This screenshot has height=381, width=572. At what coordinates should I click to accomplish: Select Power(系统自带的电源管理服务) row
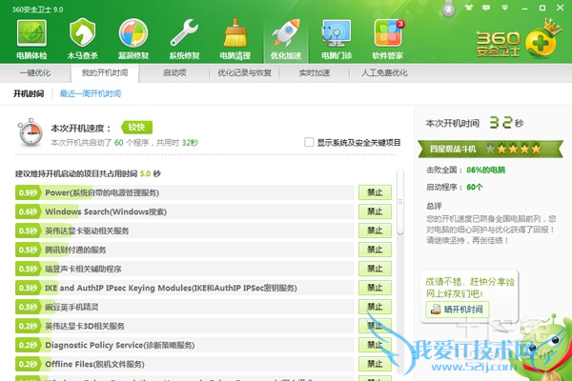point(185,192)
